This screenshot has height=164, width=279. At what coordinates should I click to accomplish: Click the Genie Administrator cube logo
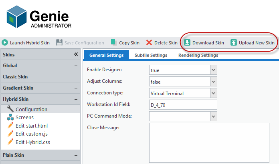coord(16,17)
